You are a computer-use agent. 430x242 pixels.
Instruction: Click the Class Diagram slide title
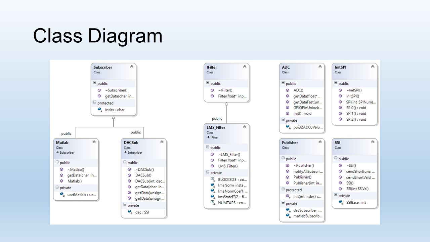point(98,36)
